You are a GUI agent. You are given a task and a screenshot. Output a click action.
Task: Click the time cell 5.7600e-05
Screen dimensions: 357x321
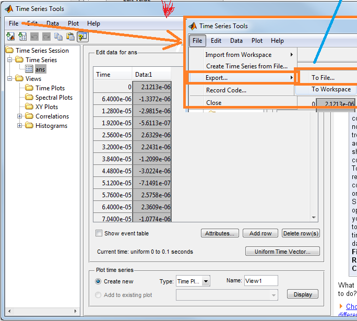tap(113, 195)
